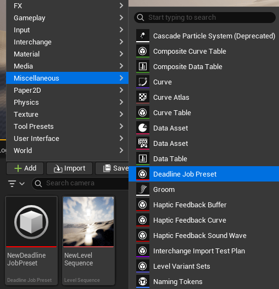Click the Add button

pos(25,168)
